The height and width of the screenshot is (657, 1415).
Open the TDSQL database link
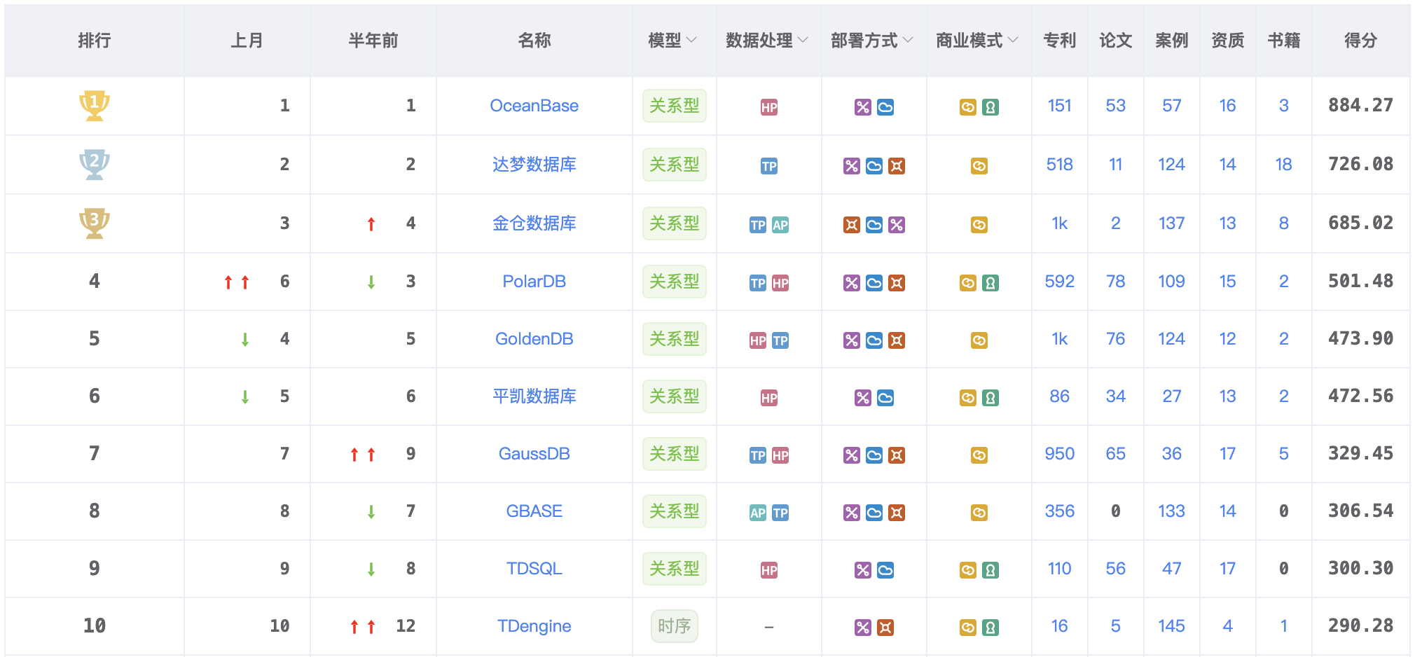[534, 569]
